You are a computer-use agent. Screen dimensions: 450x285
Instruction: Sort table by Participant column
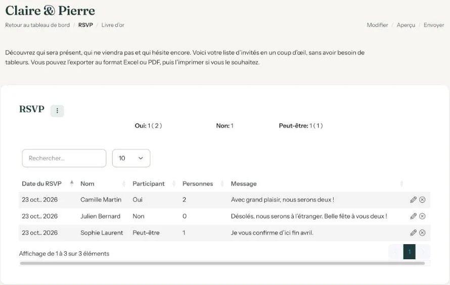click(154, 184)
